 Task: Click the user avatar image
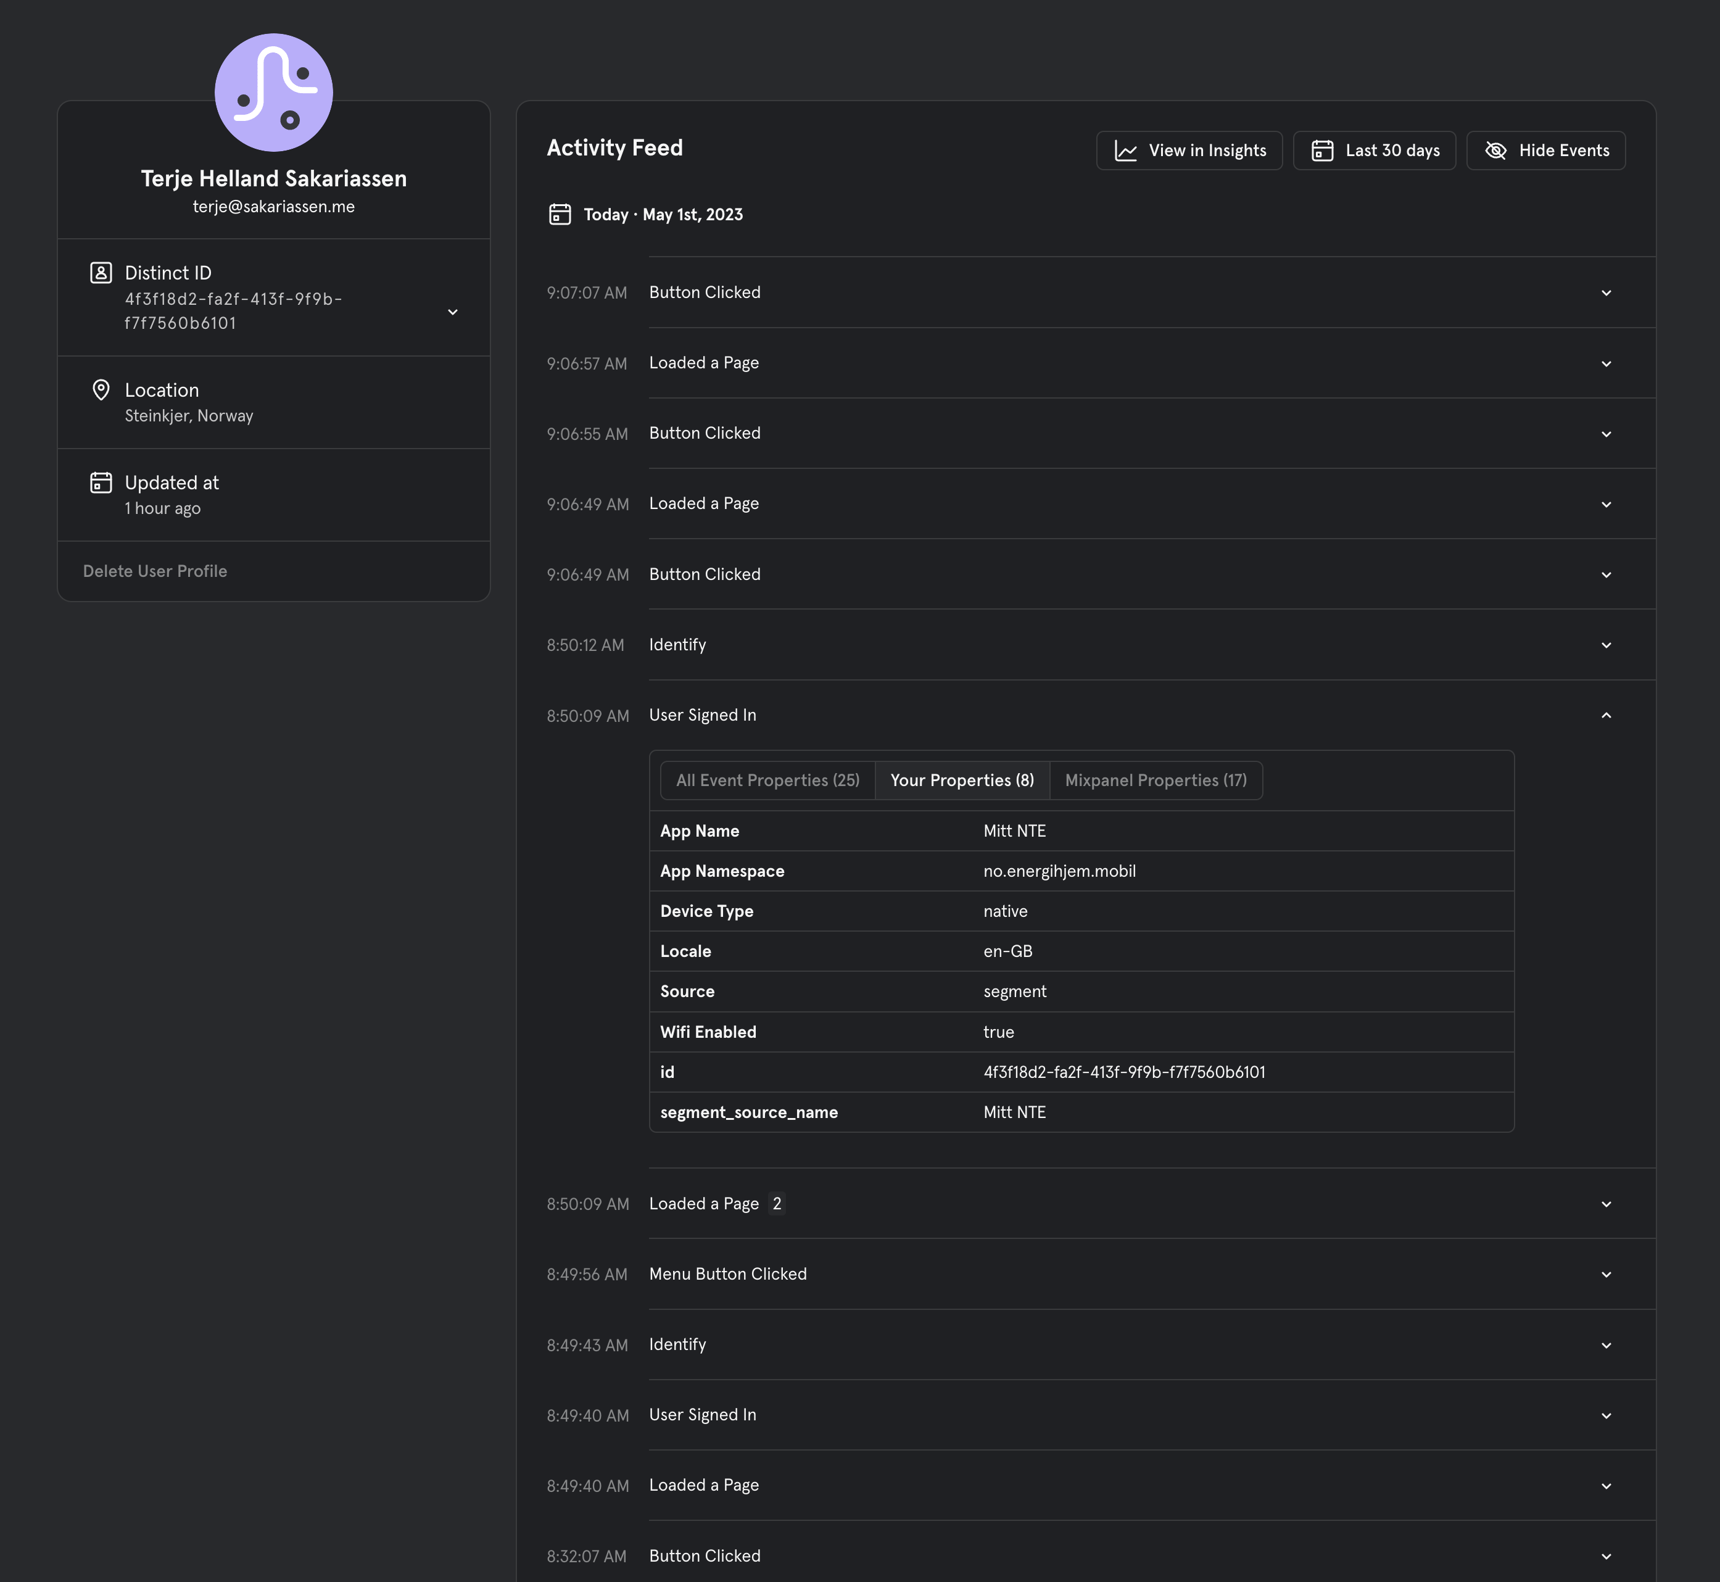pos(274,93)
